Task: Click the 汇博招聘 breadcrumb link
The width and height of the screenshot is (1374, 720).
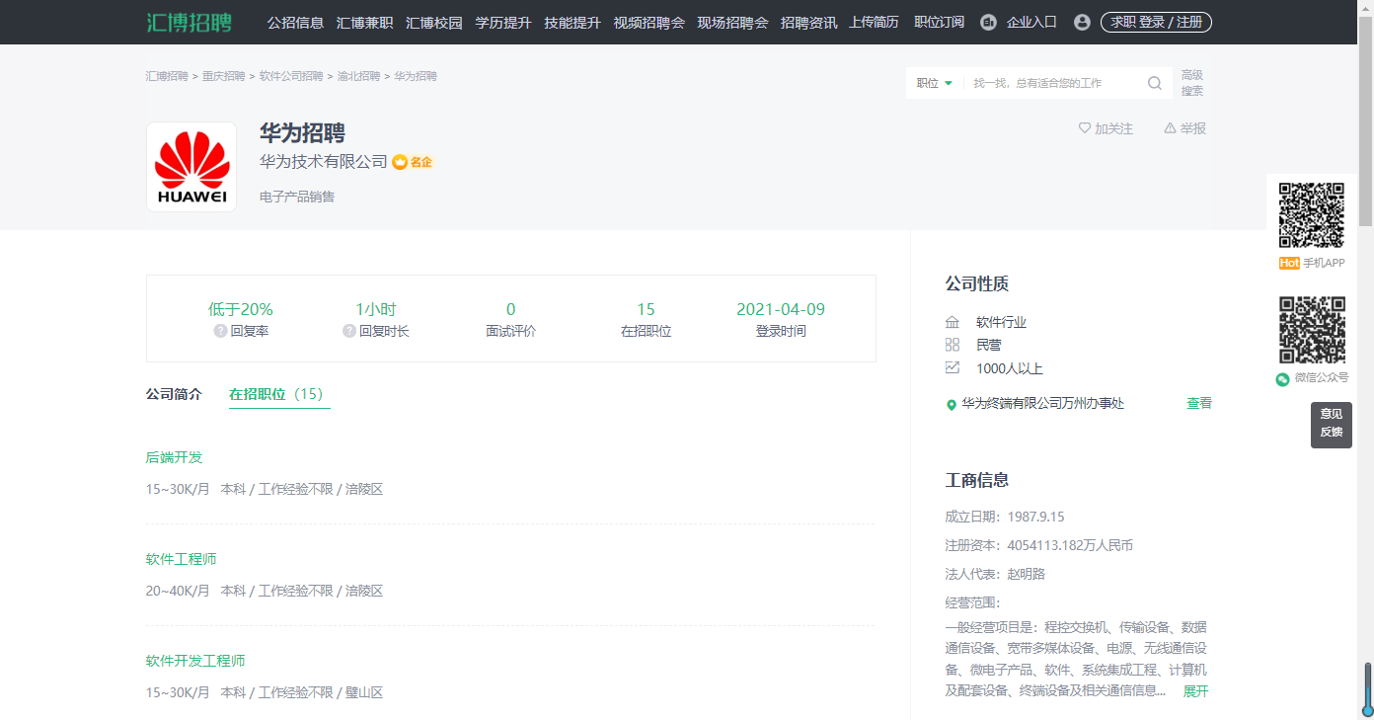Action: pos(167,76)
